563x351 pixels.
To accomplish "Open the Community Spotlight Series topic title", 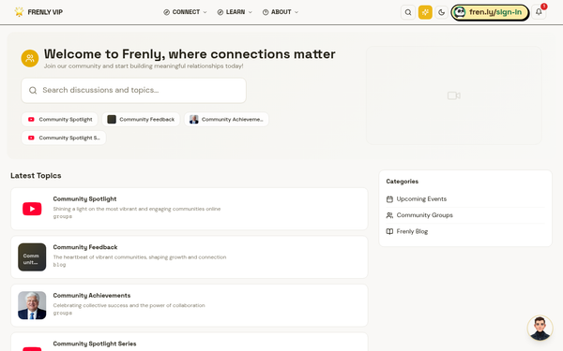I will pyautogui.click(x=95, y=344).
